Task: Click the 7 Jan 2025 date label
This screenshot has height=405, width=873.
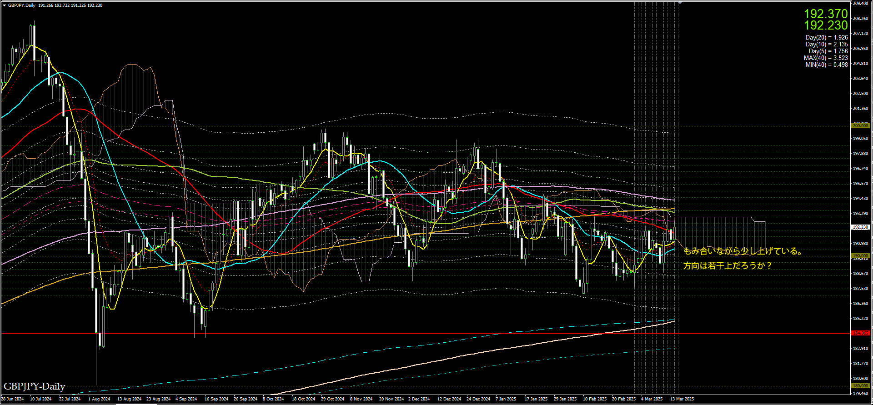Action: tap(506, 399)
